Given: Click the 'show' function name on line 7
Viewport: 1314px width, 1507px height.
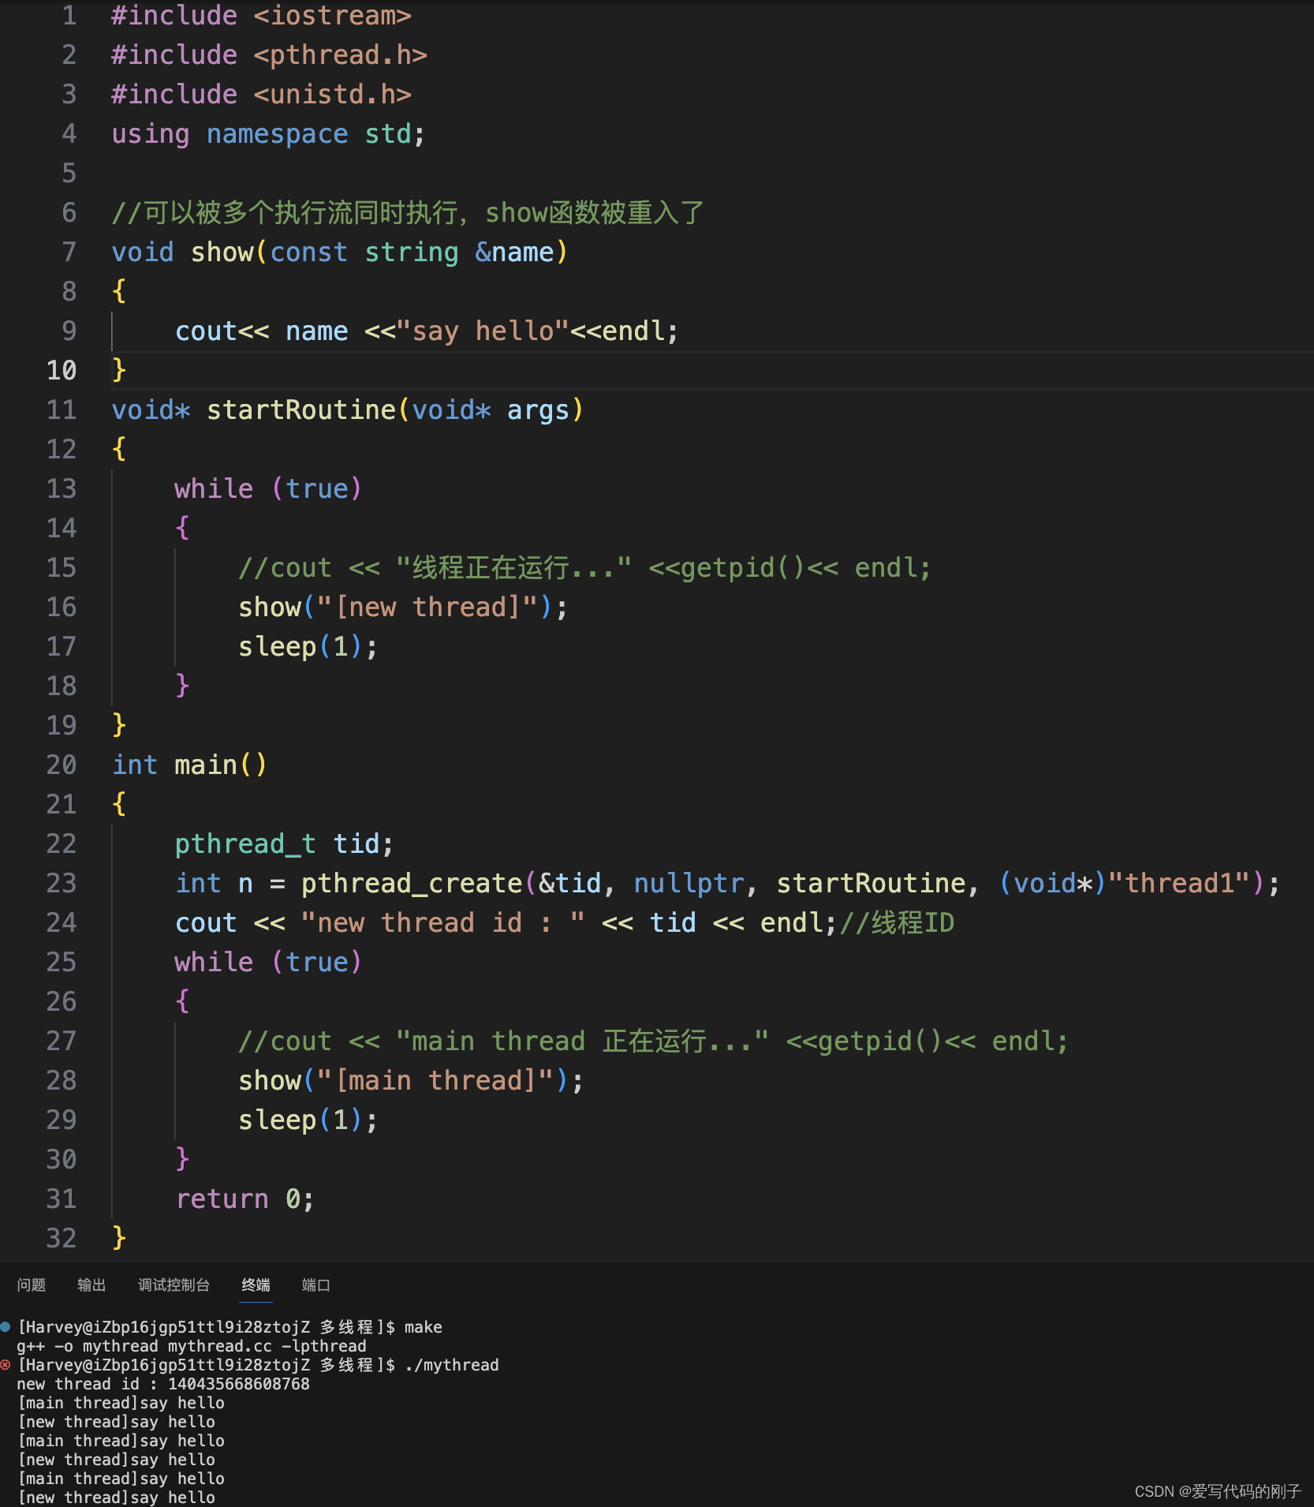Looking at the screenshot, I should pyautogui.click(x=222, y=252).
